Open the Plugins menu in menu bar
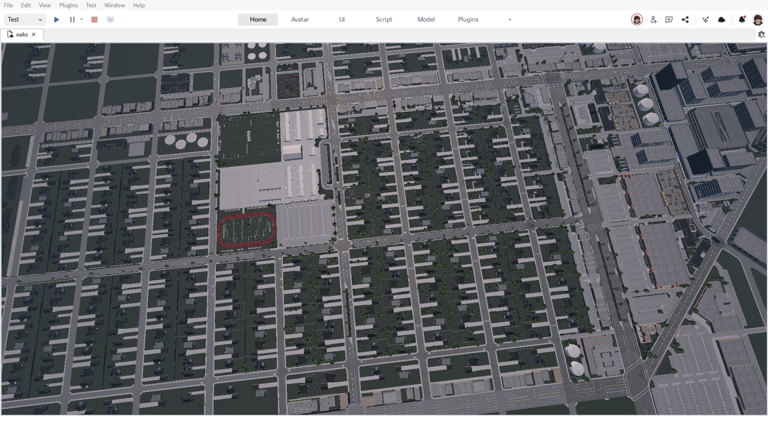Screen dimensions: 768x432 (x=68, y=5)
